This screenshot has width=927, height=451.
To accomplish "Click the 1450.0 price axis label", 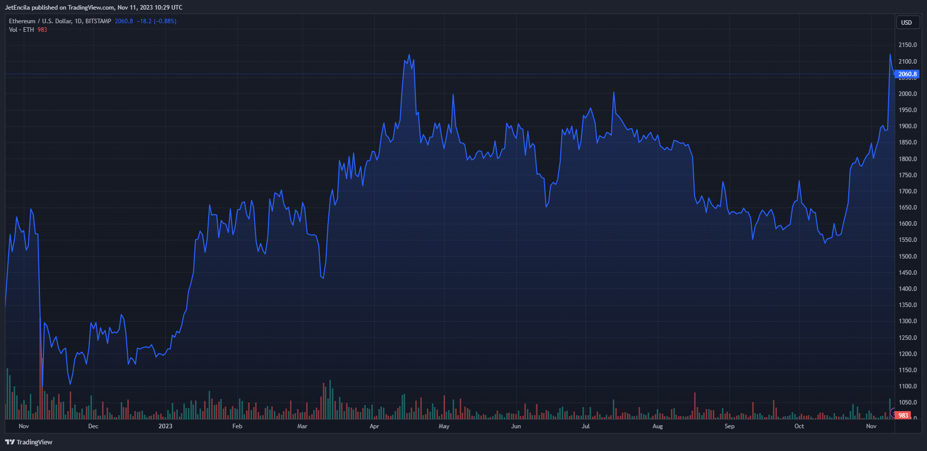I will click(x=907, y=273).
